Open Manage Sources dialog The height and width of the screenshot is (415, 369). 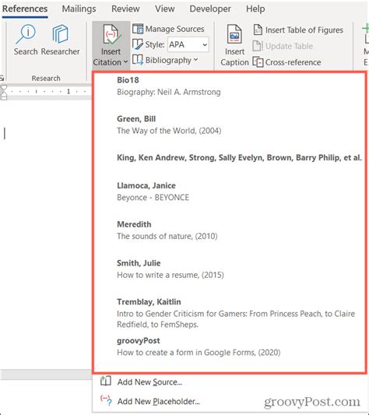coord(168,29)
